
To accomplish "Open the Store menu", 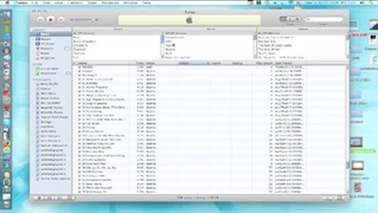I will coord(92,2).
